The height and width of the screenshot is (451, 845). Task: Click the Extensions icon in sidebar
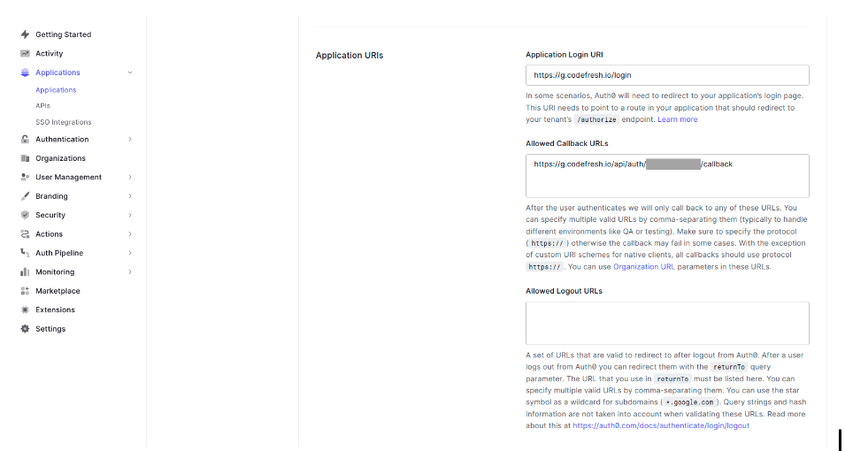tap(25, 310)
